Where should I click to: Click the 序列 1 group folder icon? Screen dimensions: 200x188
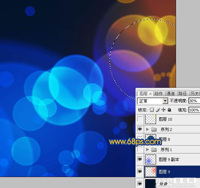(x=154, y=150)
